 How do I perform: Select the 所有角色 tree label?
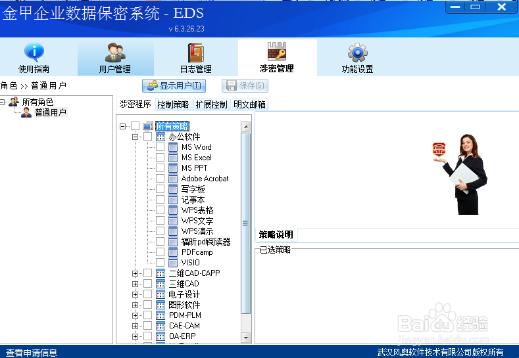point(37,102)
